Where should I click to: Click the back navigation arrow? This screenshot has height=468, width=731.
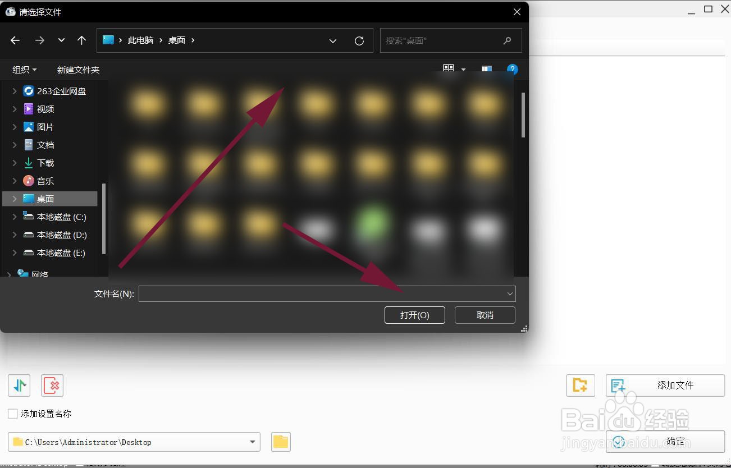15,40
